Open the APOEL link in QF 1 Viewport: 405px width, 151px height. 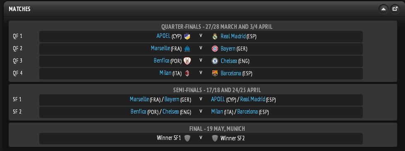click(163, 36)
